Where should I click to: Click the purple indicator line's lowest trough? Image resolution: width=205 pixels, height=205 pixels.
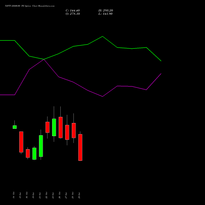(x=102, y=96)
